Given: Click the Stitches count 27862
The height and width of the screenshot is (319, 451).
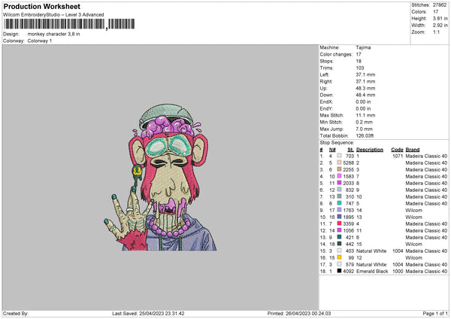Looking at the screenshot, I should [440, 5].
